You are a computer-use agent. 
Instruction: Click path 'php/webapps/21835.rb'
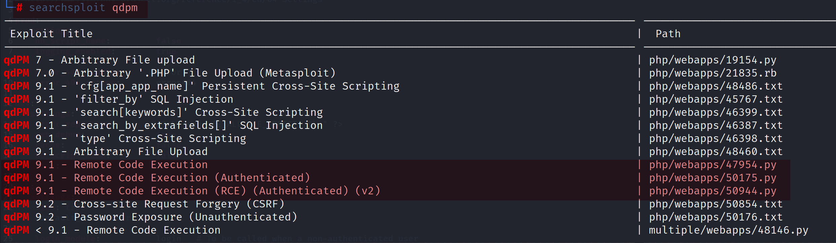click(713, 73)
